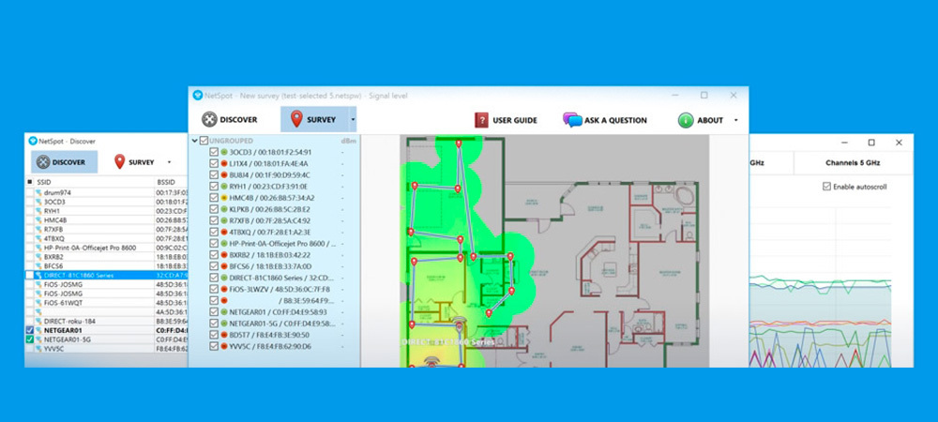Click the ABOUT button label
Viewport: 938px width, 422px height.
tap(710, 120)
